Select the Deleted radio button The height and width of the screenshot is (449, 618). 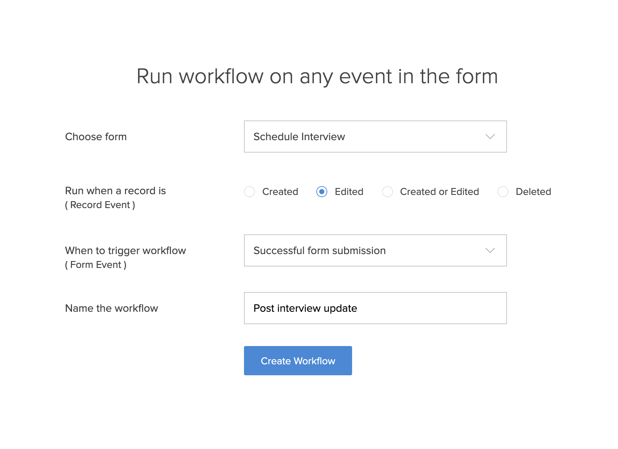(x=503, y=192)
